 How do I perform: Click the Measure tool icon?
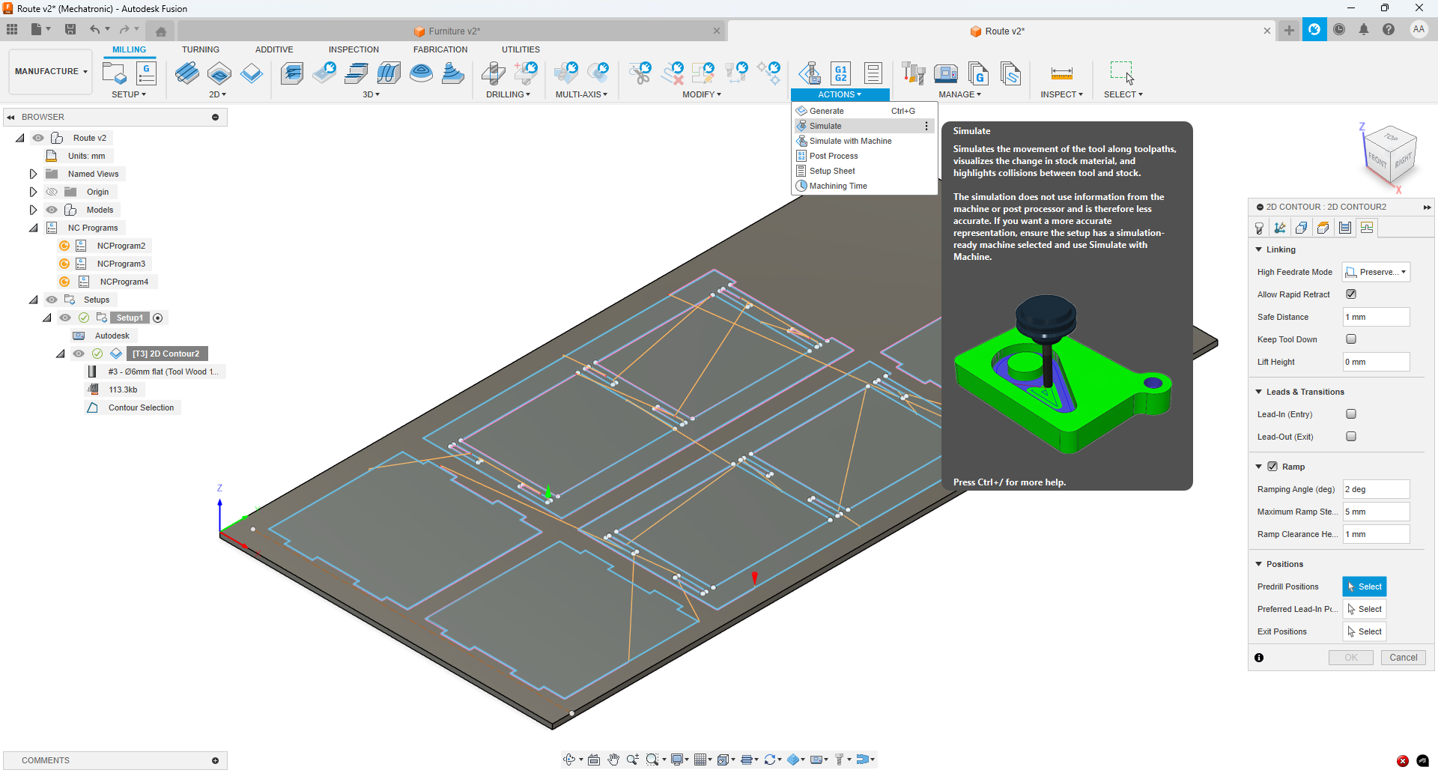[1061, 73]
